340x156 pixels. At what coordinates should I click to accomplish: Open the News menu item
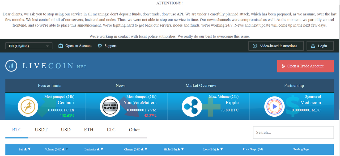[120, 86]
